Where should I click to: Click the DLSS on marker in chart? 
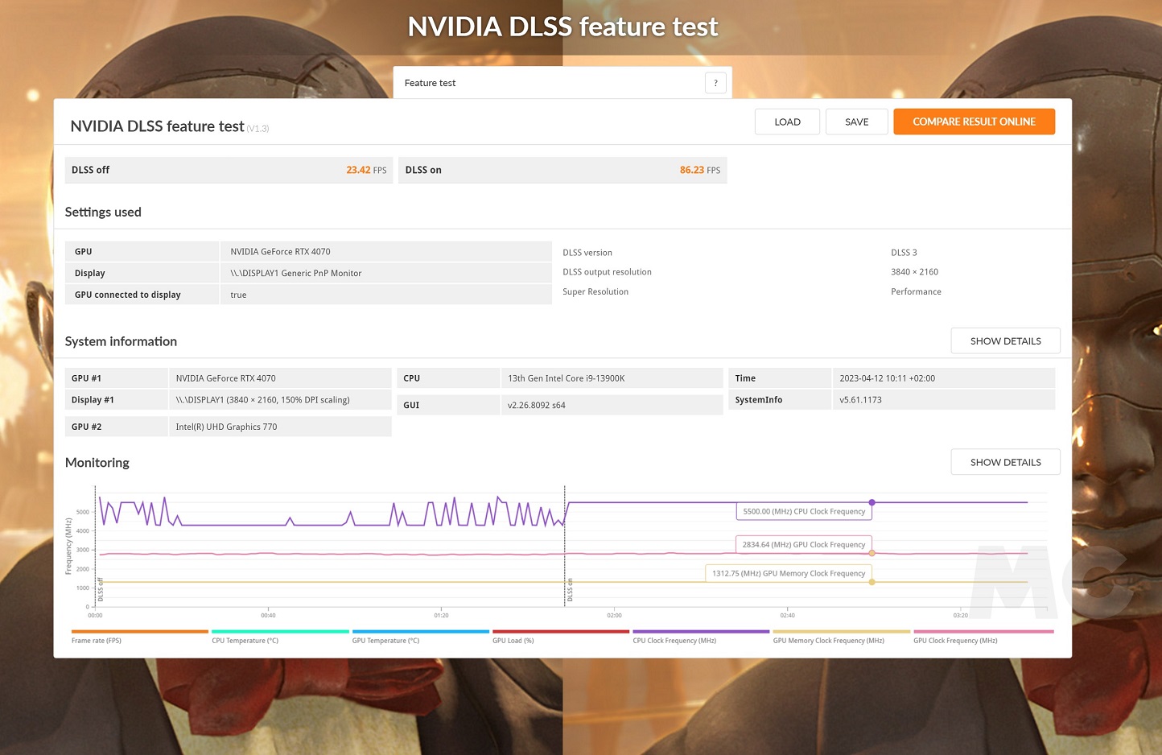point(570,590)
